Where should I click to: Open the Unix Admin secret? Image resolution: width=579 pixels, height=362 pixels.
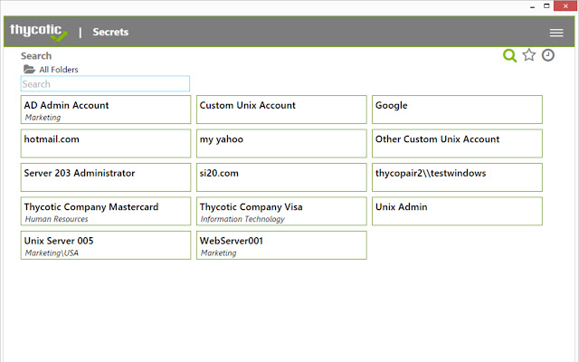point(457,211)
